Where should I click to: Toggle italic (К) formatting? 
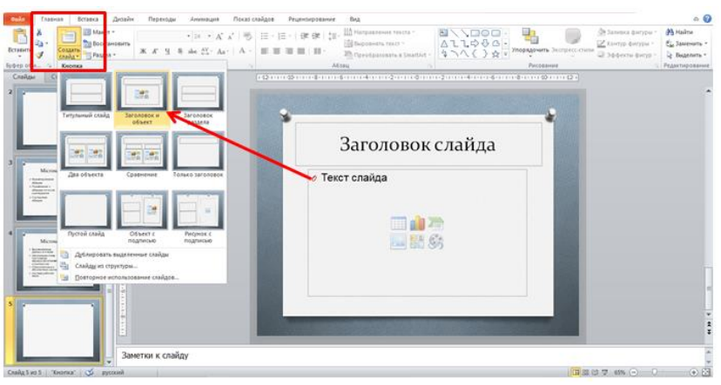pos(155,52)
